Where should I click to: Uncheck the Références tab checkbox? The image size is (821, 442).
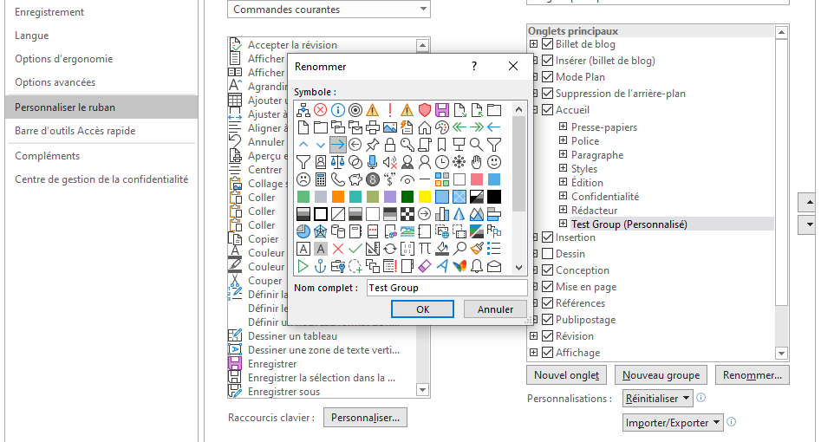point(548,303)
